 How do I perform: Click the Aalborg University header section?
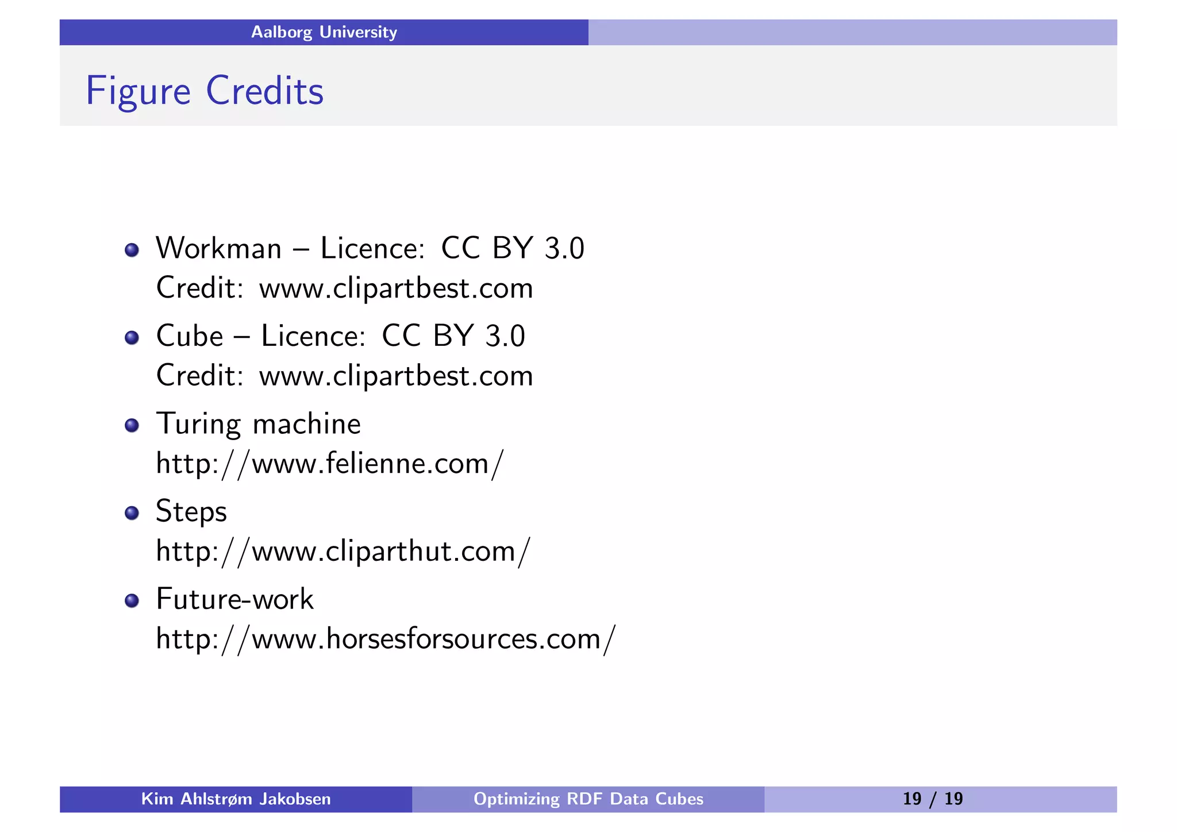[x=324, y=32]
